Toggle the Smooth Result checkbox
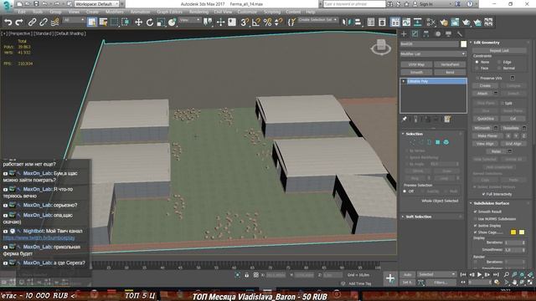The image size is (536, 301). pos(475,212)
